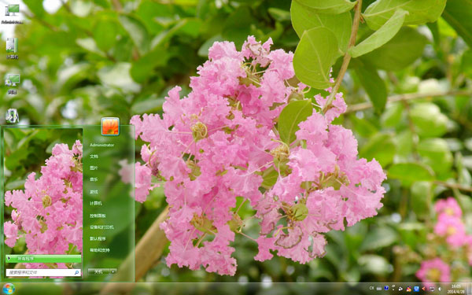Open 图片 in Start menu
The height and width of the screenshot is (295, 472).
(94, 168)
